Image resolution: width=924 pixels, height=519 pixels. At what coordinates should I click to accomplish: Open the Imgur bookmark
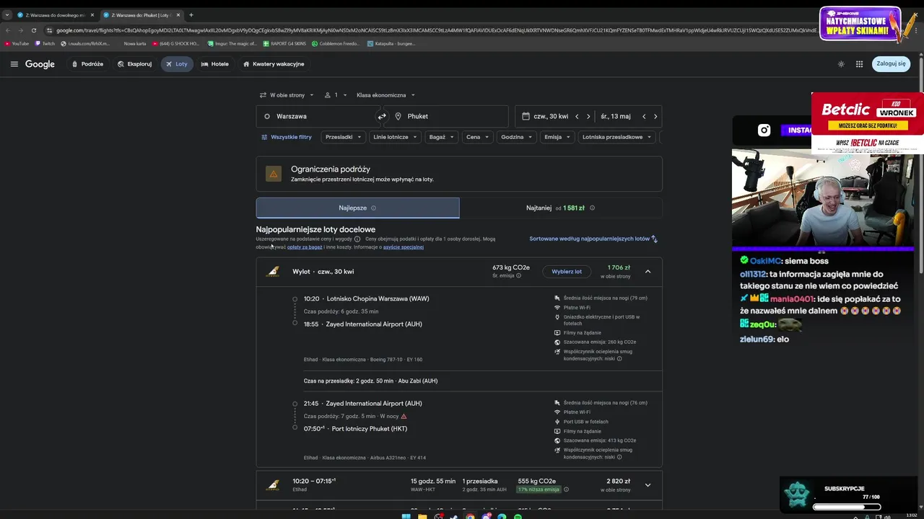(x=232, y=43)
